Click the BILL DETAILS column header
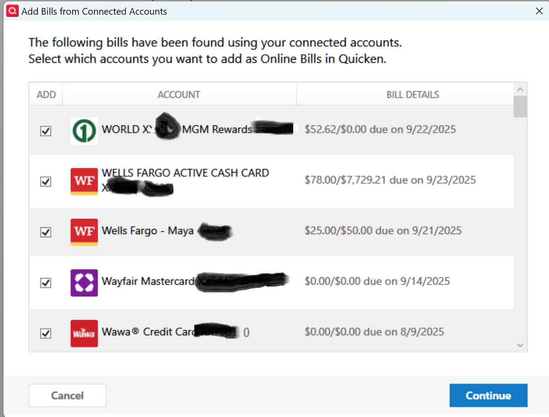The height and width of the screenshot is (417, 549). point(413,95)
